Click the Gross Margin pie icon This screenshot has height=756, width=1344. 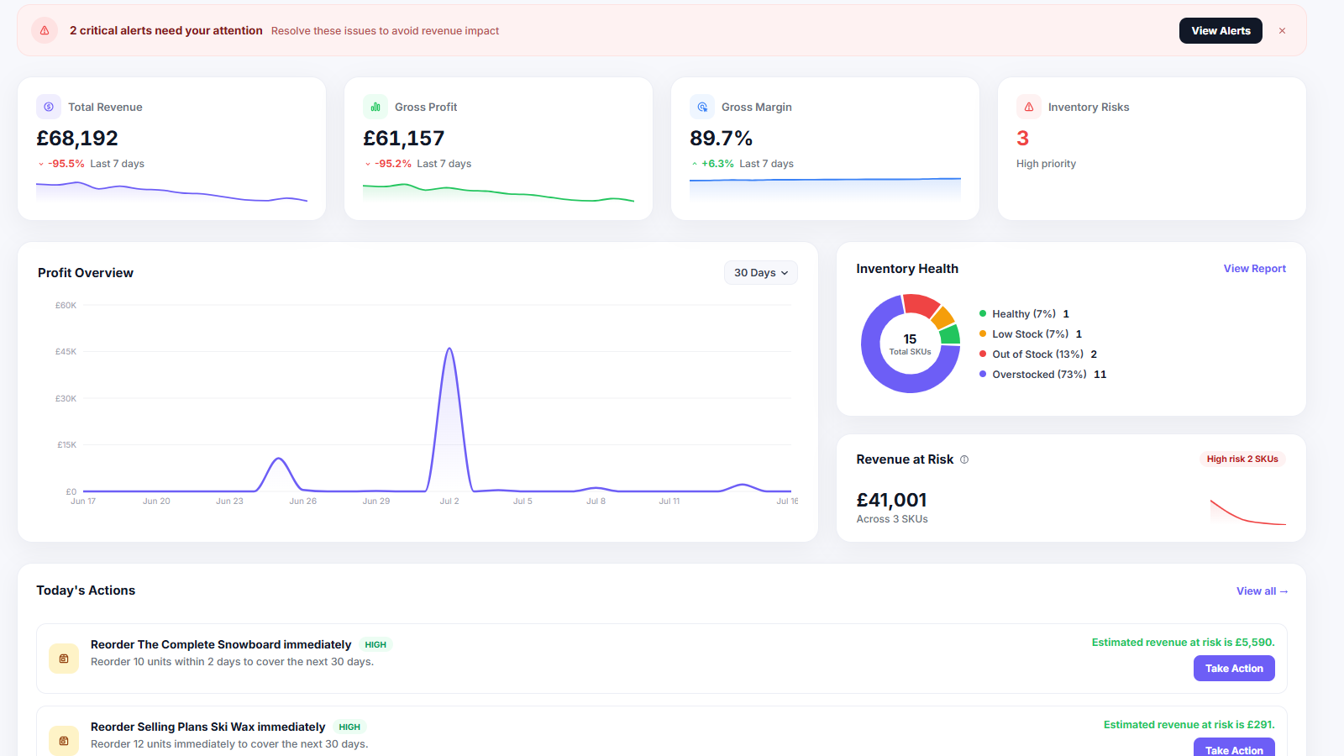(702, 107)
